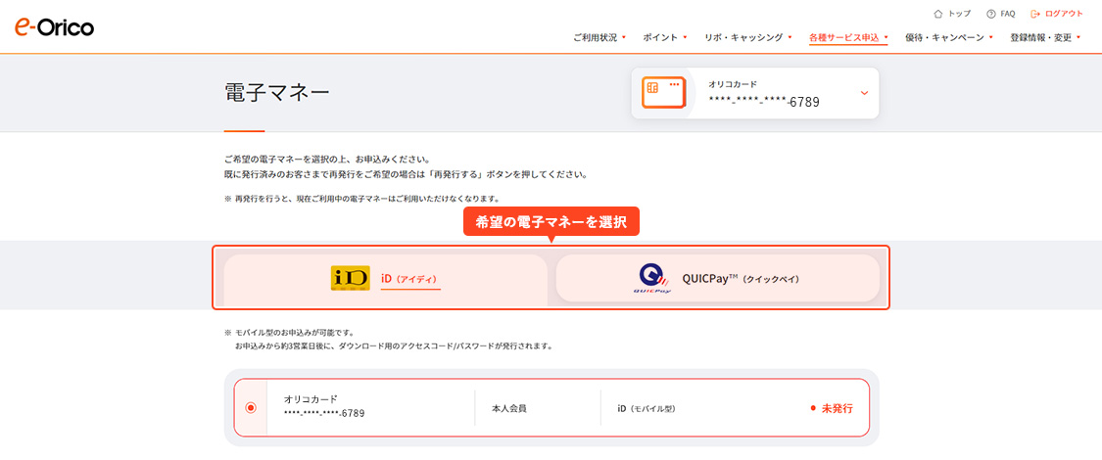The width and height of the screenshot is (1102, 460).
Task: Open 登録情報・変更 menu
Action: (x=1045, y=38)
